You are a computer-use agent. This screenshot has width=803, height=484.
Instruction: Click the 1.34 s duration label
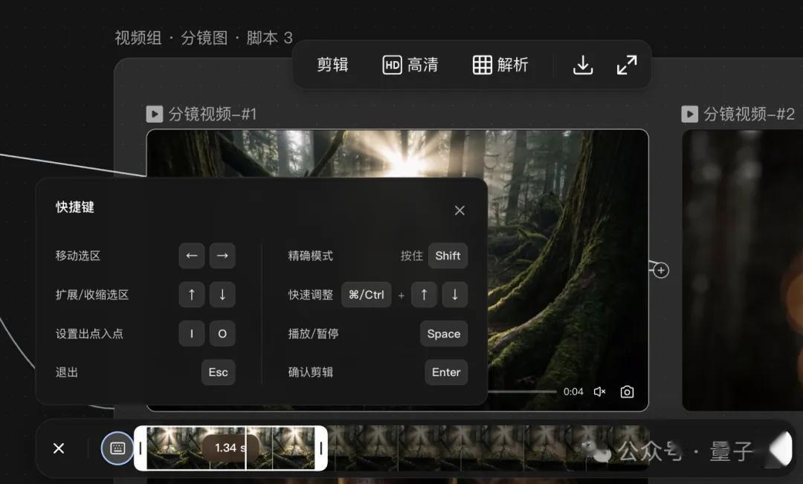click(x=230, y=448)
